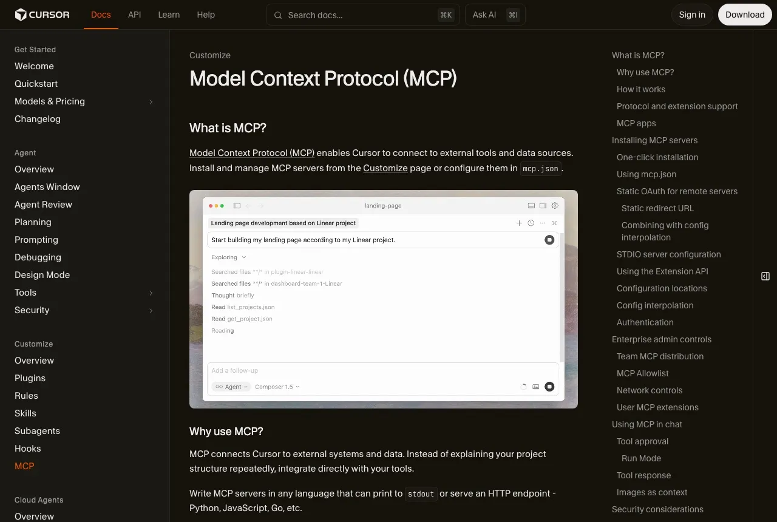Image resolution: width=777 pixels, height=522 pixels.
Task: Jump to 'One-click installation'
Action: point(657,157)
